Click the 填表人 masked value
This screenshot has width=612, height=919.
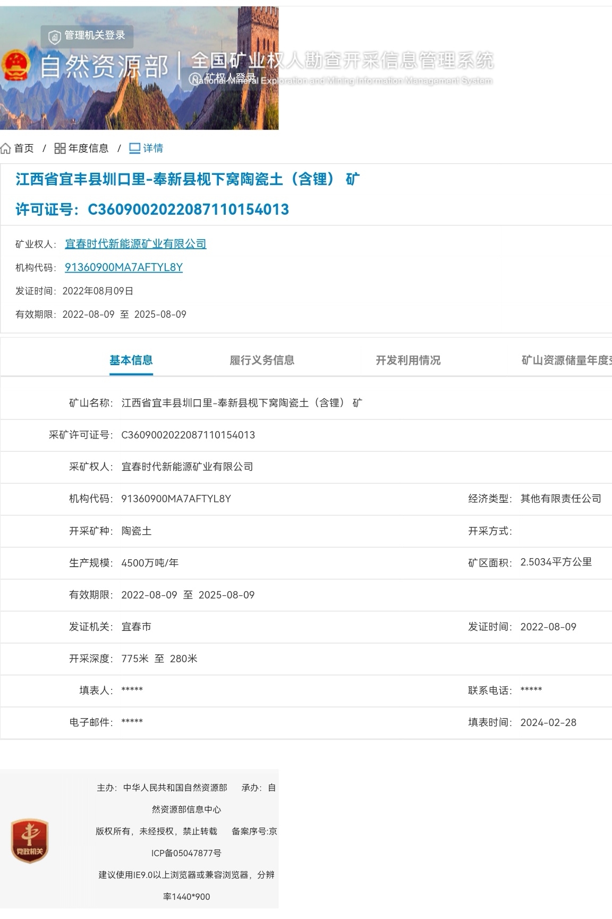pyautogui.click(x=132, y=690)
